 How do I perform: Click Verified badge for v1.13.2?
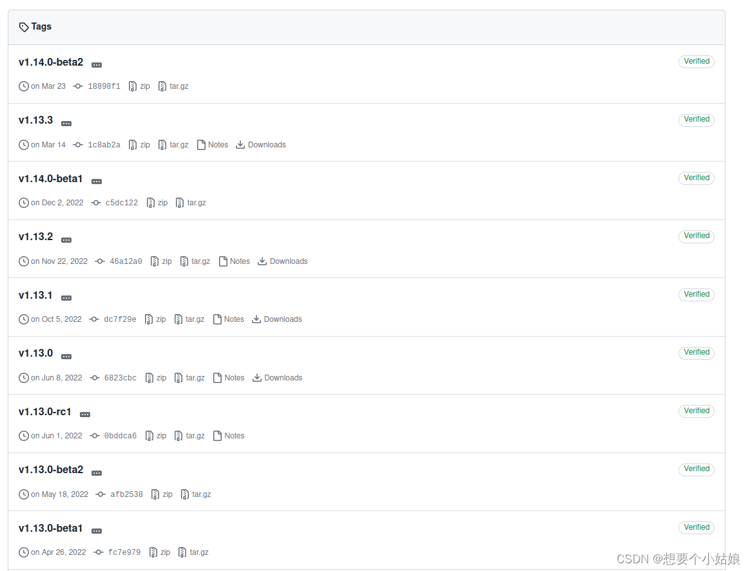[697, 236]
